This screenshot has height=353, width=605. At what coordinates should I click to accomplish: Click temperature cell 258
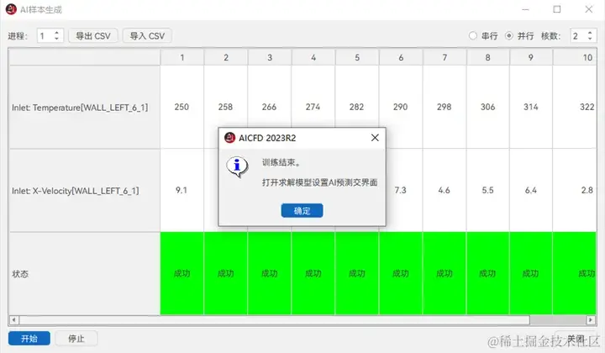point(226,107)
